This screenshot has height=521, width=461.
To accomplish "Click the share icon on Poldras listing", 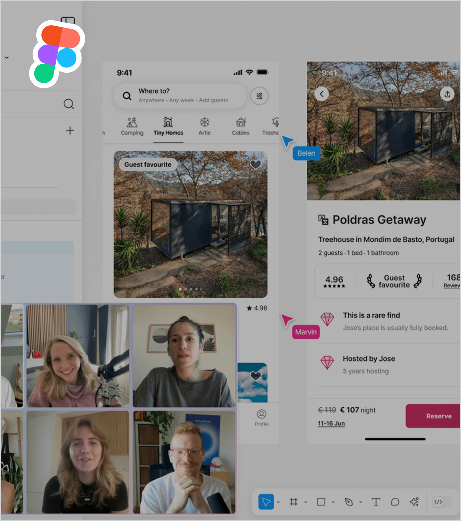I will click(447, 94).
